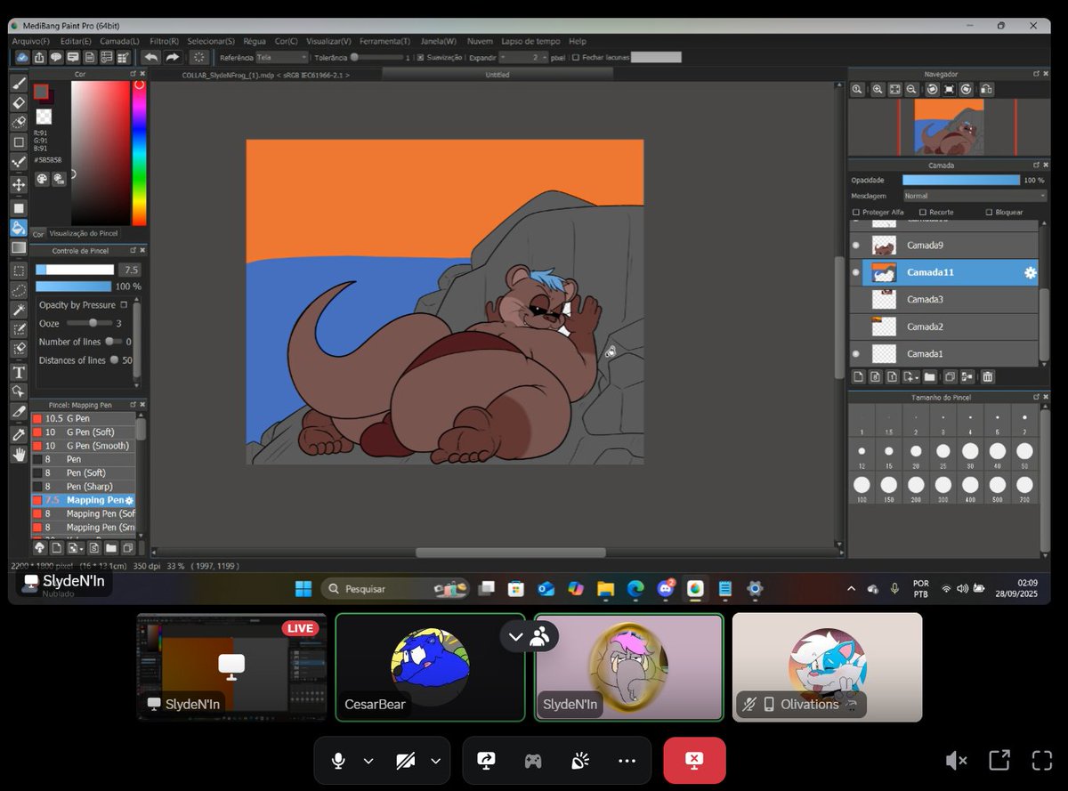Viewport: 1068px width, 791px height.
Task: Pick the Magic Wand tool
Action: point(18,310)
